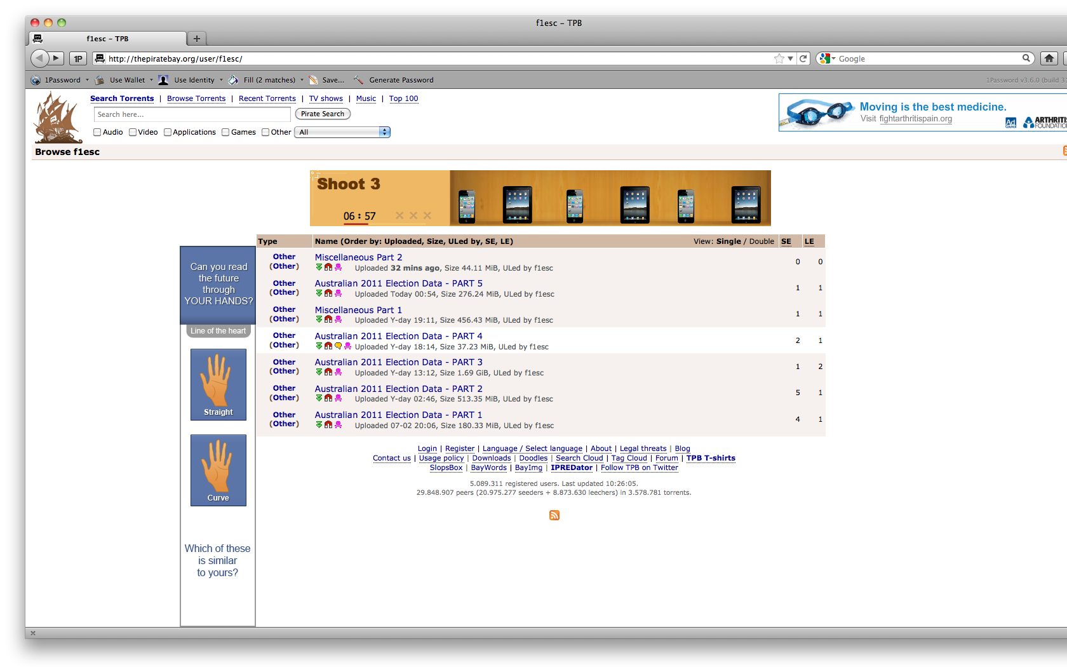Expand the Use Identity dropdown
Image resolution: width=1067 pixels, height=667 pixels.
pos(221,80)
